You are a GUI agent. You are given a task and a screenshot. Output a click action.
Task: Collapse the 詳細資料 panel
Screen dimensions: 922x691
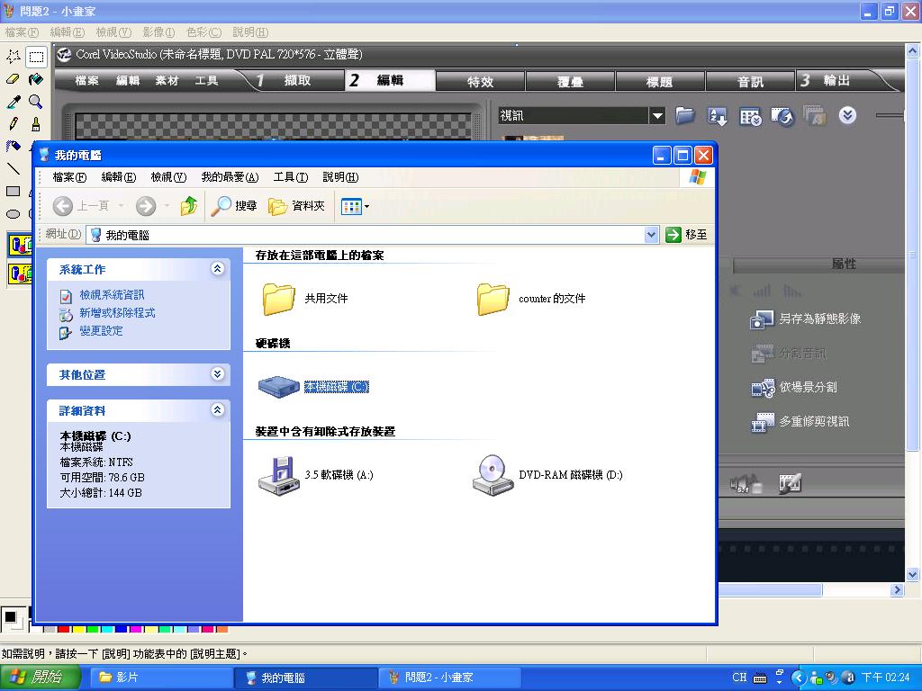[x=217, y=410]
